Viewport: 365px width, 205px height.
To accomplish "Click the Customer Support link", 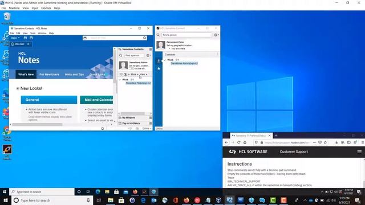I will 294,152.
